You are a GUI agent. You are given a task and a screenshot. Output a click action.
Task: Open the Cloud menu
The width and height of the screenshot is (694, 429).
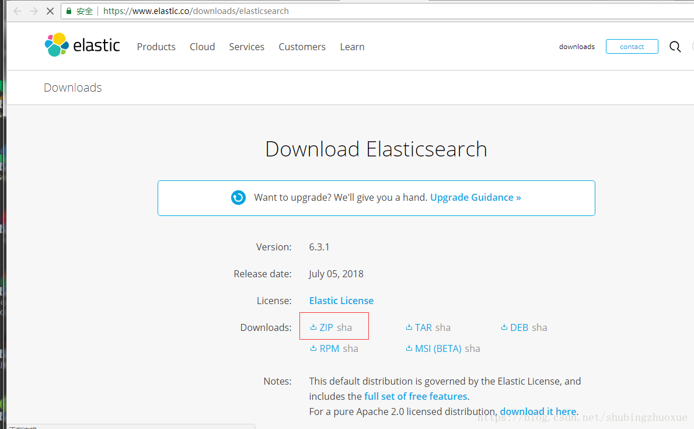coord(202,47)
